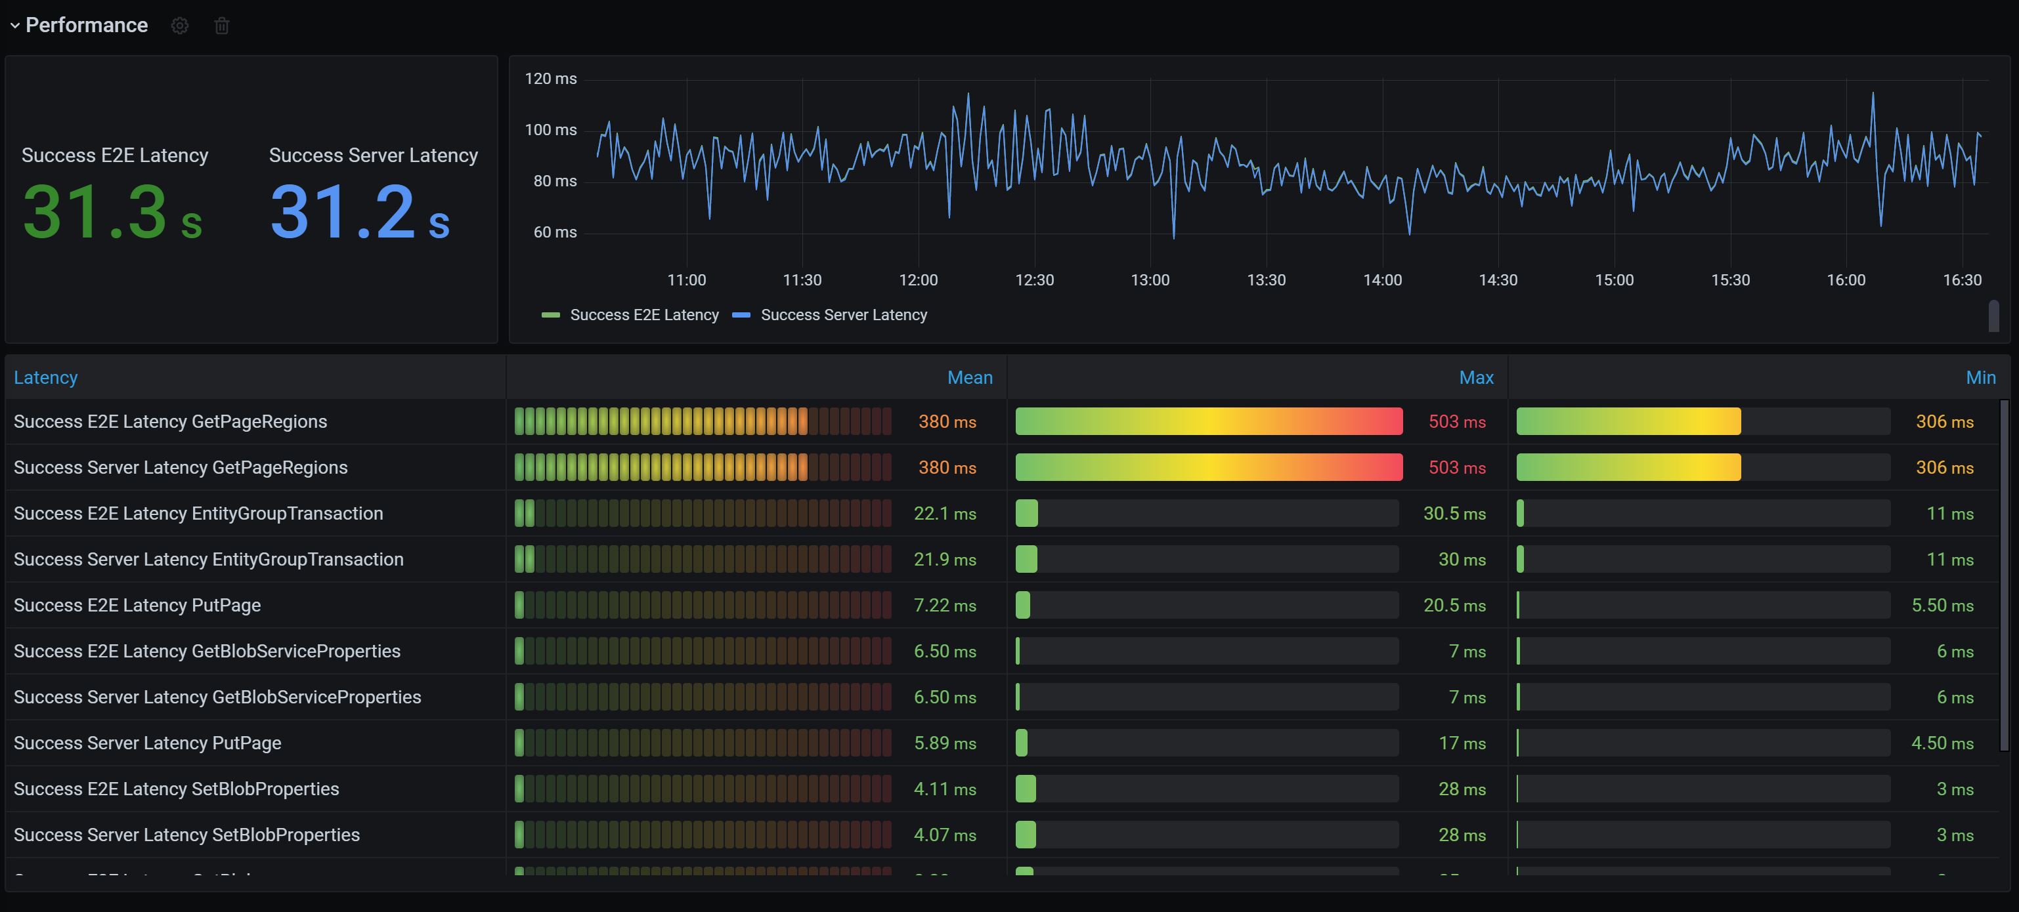The image size is (2019, 912).
Task: Collapse the Performance row chevron
Action: 14,26
